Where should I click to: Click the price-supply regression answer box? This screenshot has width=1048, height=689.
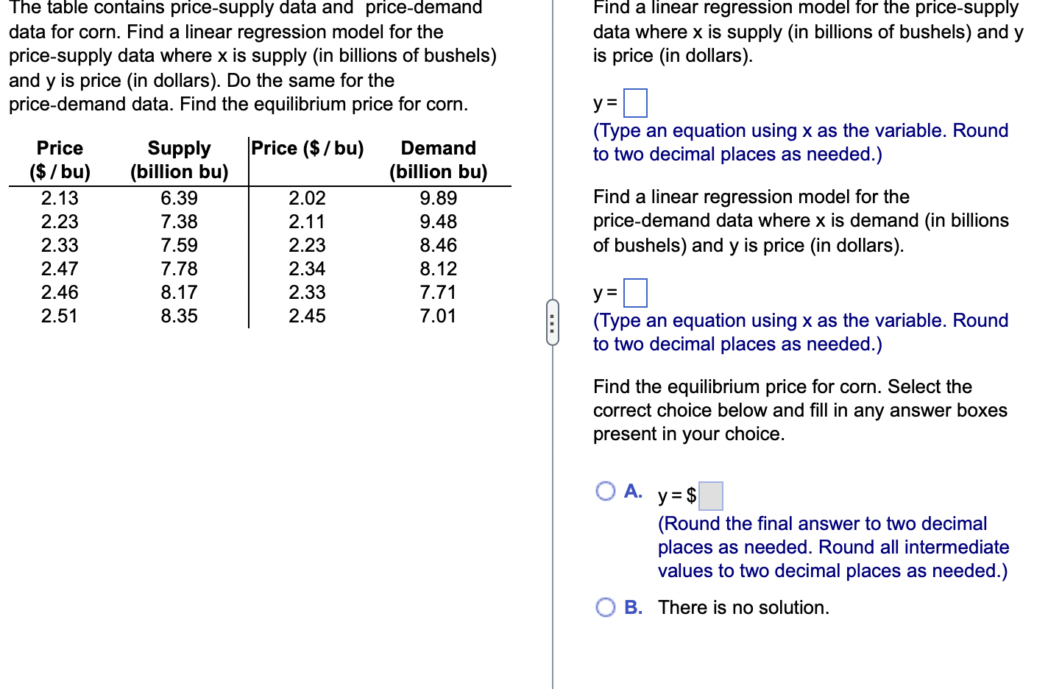pos(634,103)
